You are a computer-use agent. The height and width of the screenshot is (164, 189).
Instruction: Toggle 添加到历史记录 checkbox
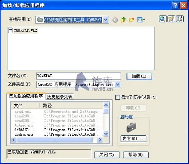(117, 98)
